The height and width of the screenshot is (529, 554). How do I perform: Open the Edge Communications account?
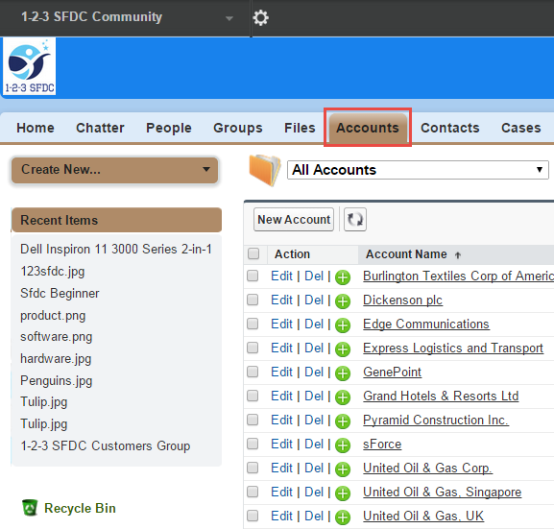426,325
